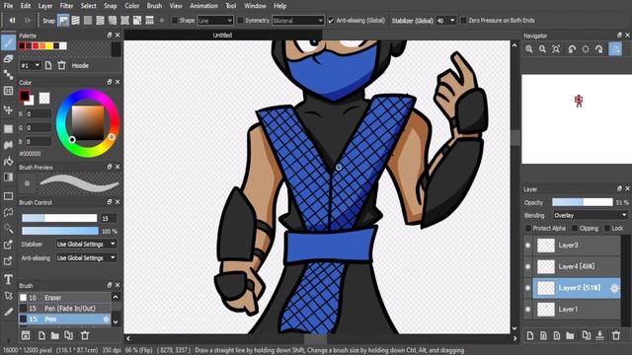This screenshot has height=355, width=632.
Task: Rotate canvas left in Navigator
Action: (x=572, y=49)
